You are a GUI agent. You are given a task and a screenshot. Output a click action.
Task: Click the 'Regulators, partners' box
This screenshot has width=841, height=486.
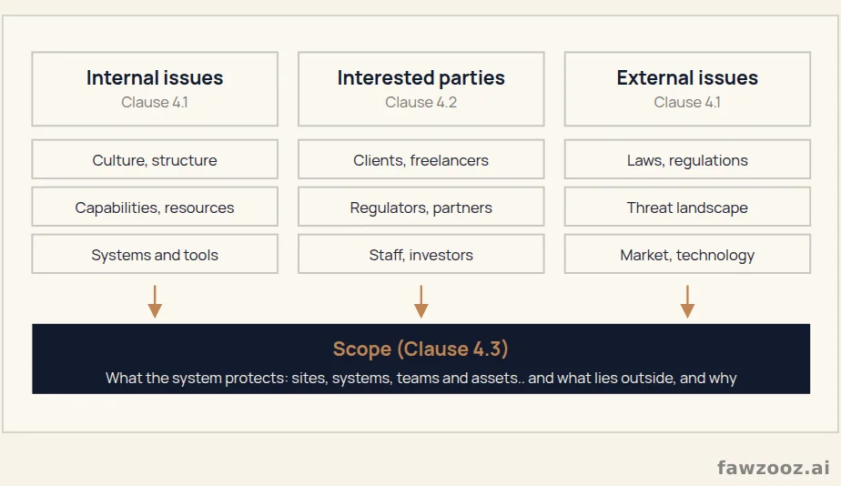421,207
